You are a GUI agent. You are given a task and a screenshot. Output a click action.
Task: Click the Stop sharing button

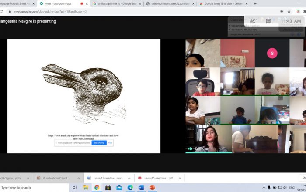point(99,143)
